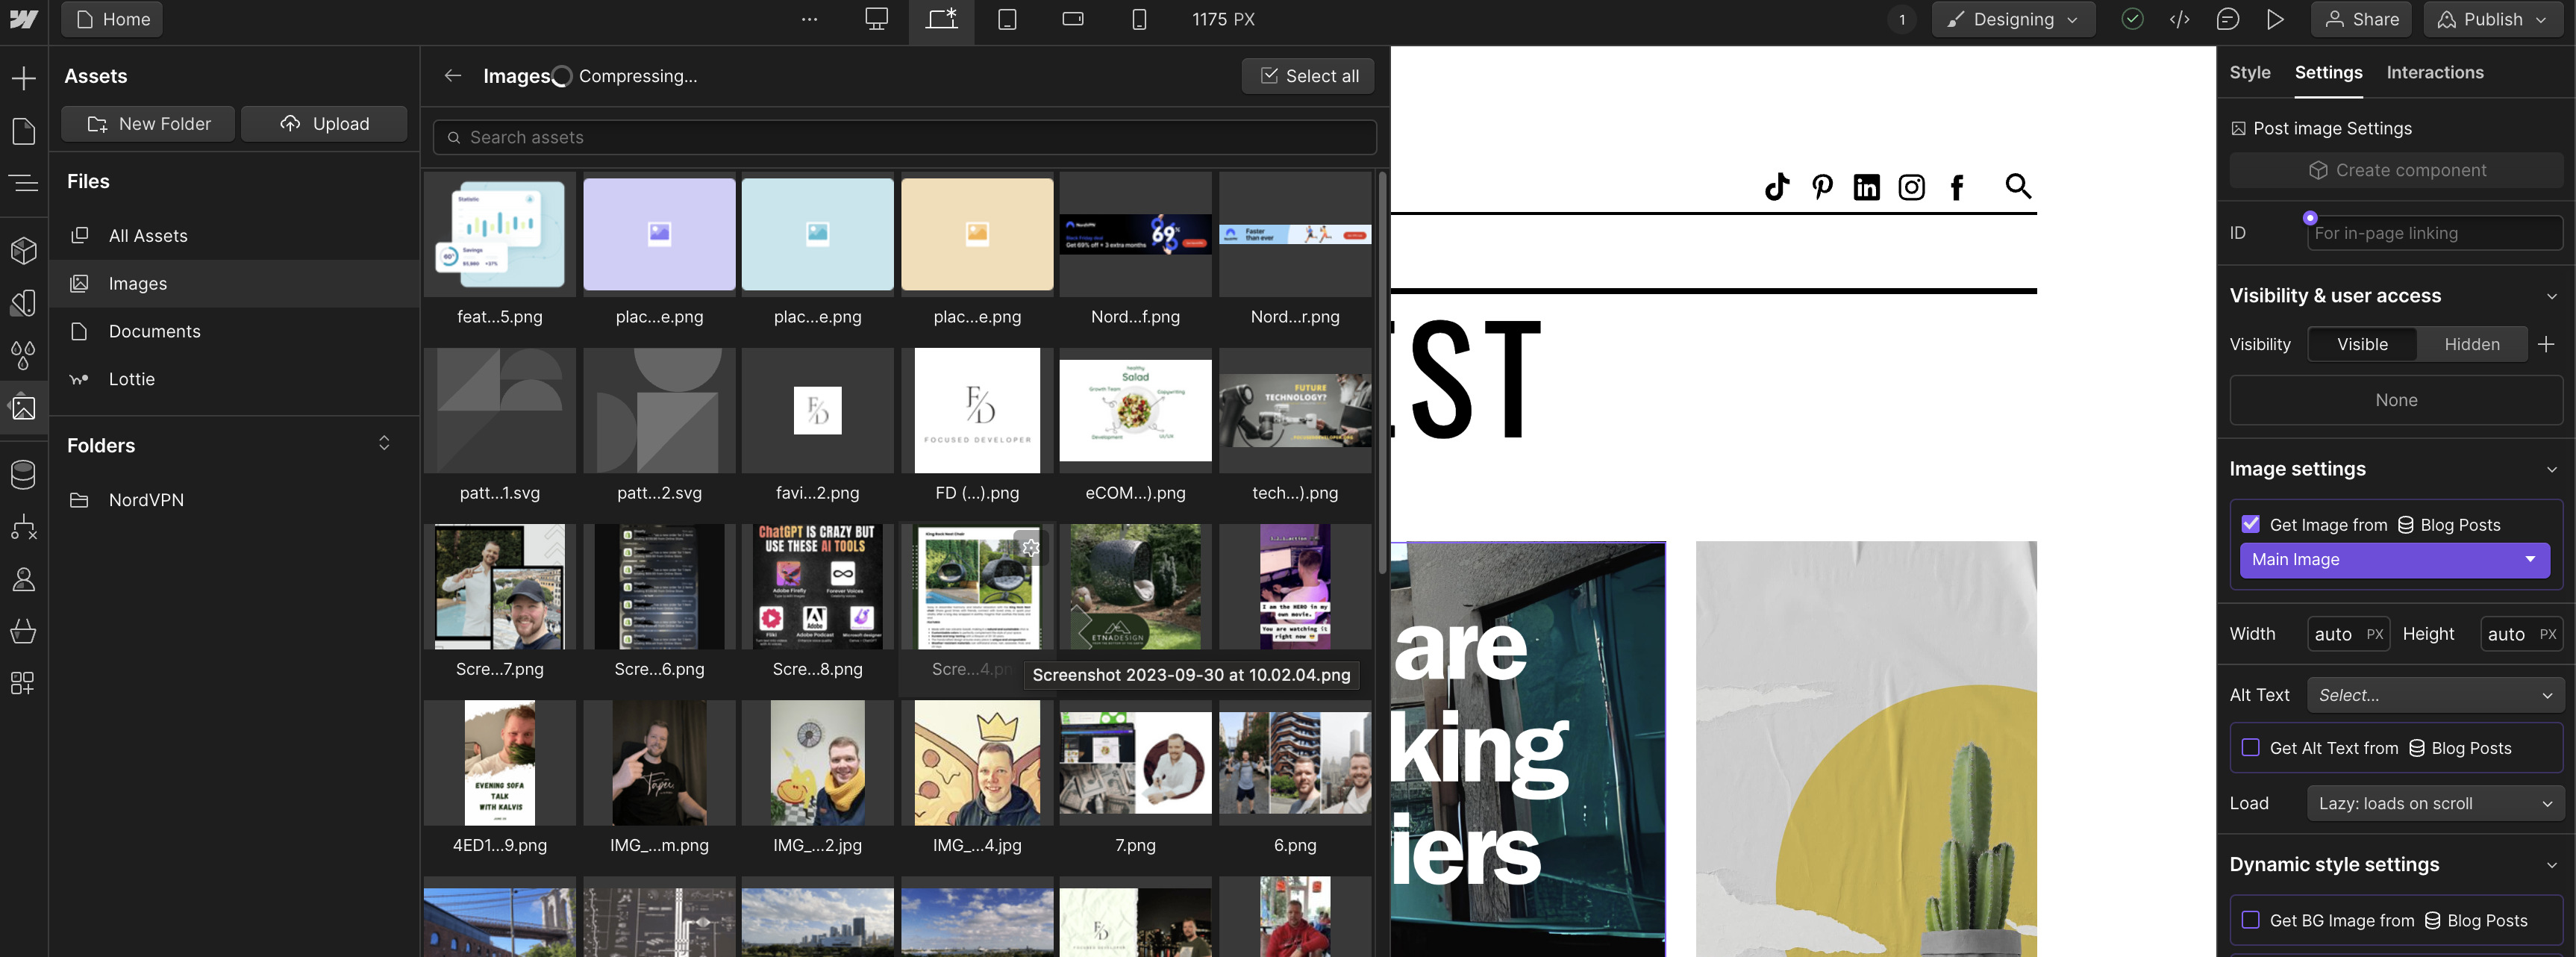The image size is (2576, 957).
Task: Click the Webflow logo menu
Action: [x=24, y=19]
